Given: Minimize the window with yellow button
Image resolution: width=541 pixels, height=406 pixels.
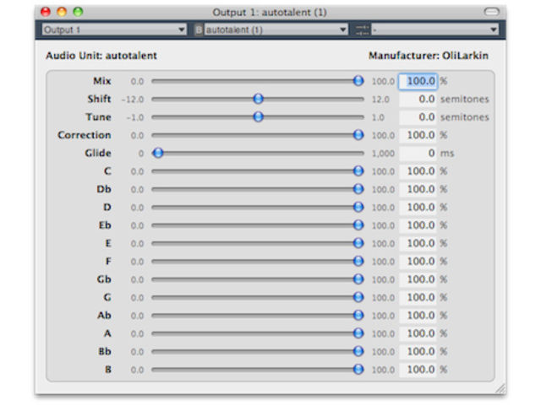Looking at the screenshot, I should click(62, 12).
